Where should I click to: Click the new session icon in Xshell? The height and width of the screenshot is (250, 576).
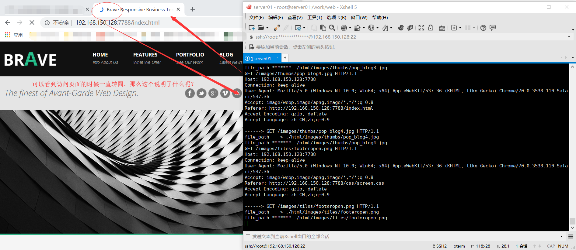pyautogui.click(x=252, y=28)
